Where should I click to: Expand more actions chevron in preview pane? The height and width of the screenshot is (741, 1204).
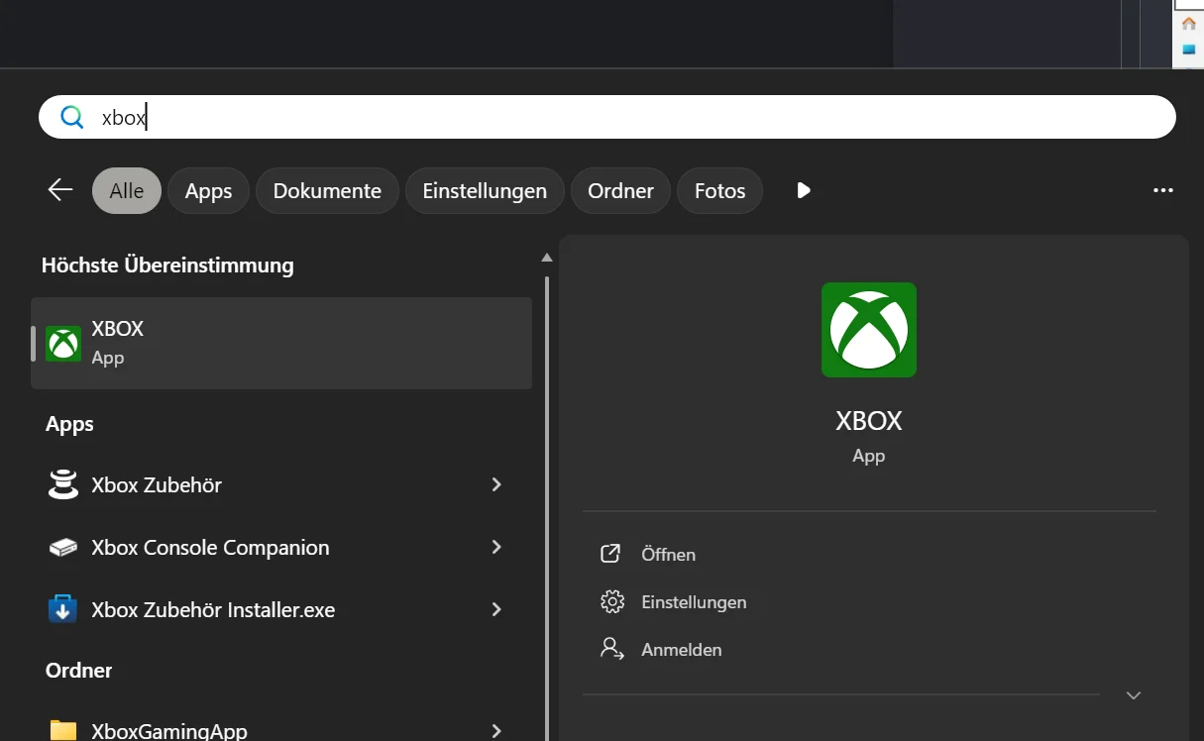(1134, 695)
